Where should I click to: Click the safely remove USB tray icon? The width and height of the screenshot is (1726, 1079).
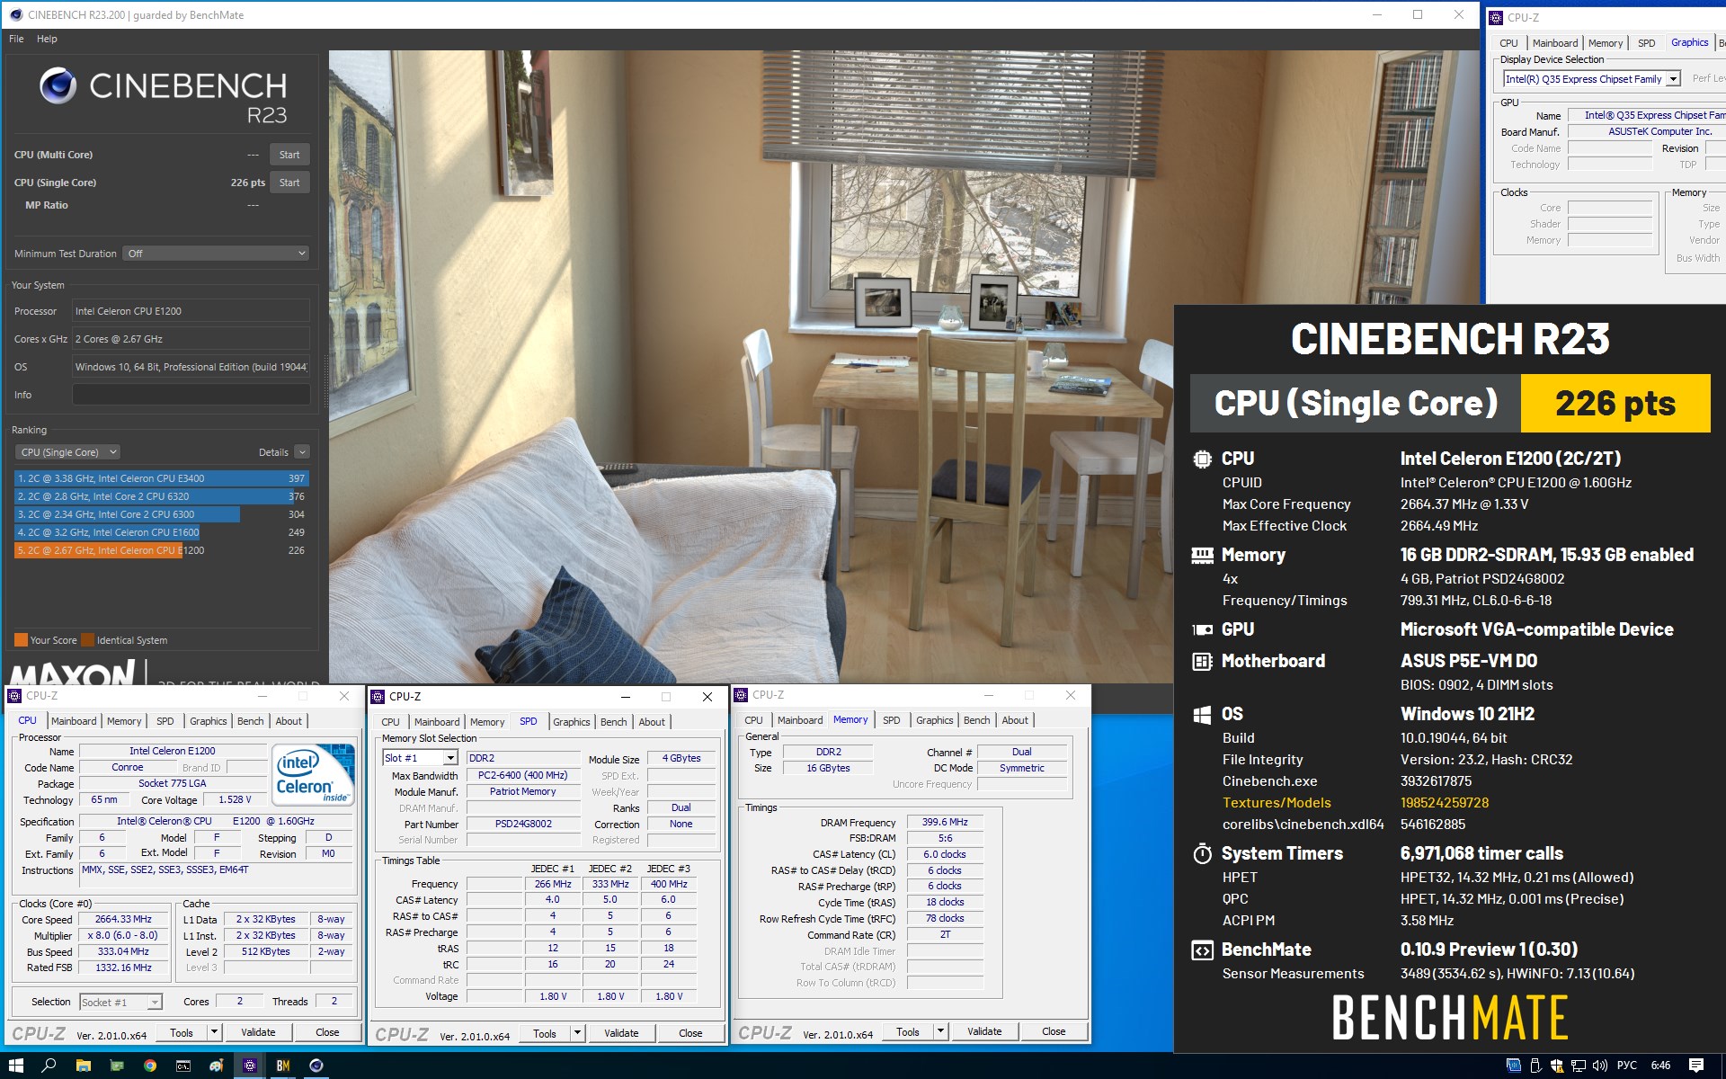(1535, 1066)
